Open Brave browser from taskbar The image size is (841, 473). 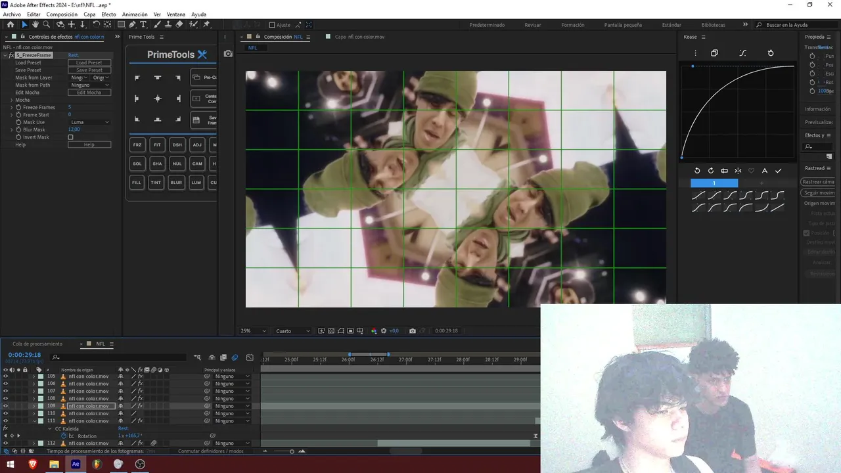33,464
